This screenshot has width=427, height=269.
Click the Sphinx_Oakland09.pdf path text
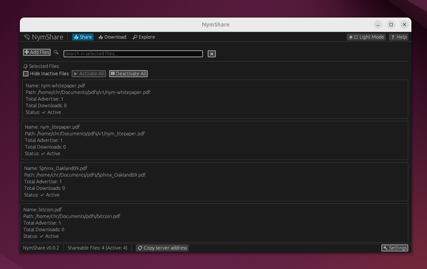point(85,175)
